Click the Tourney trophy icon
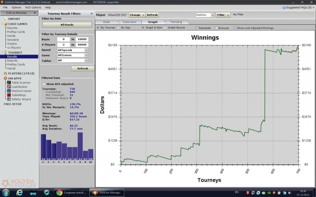The width and height of the screenshot is (316, 197). coord(5,53)
